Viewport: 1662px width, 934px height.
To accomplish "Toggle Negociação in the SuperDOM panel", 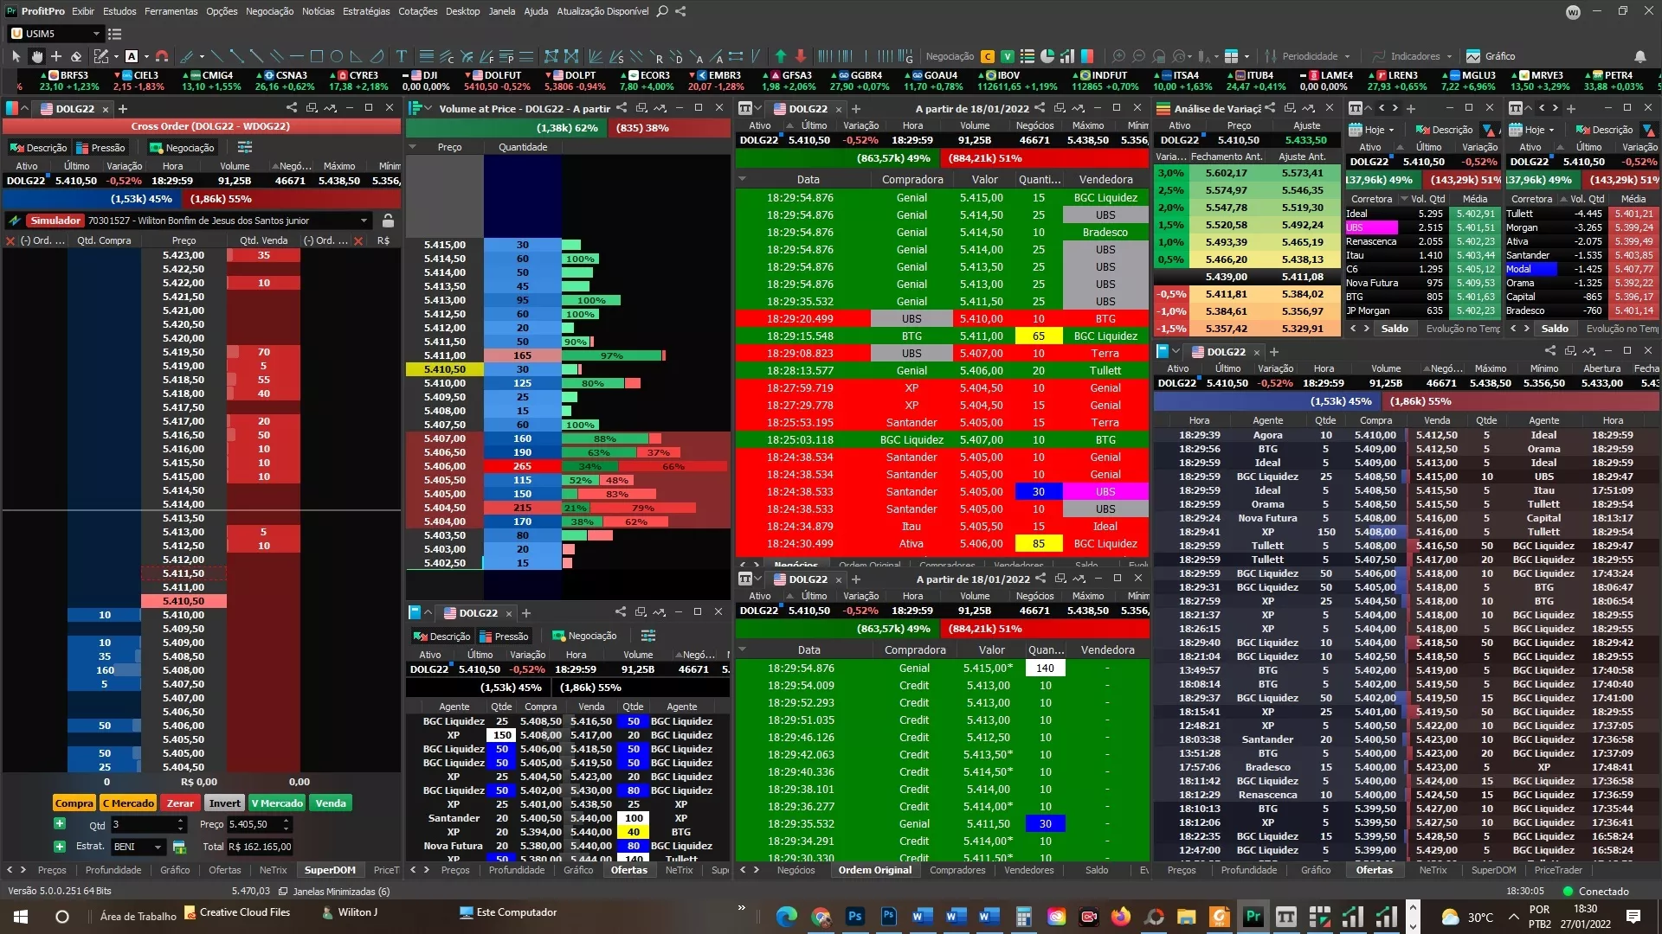I will tap(182, 148).
